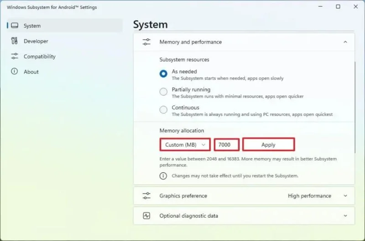Click the 7000 memory value field
This screenshot has width=365, height=241.
click(x=226, y=144)
